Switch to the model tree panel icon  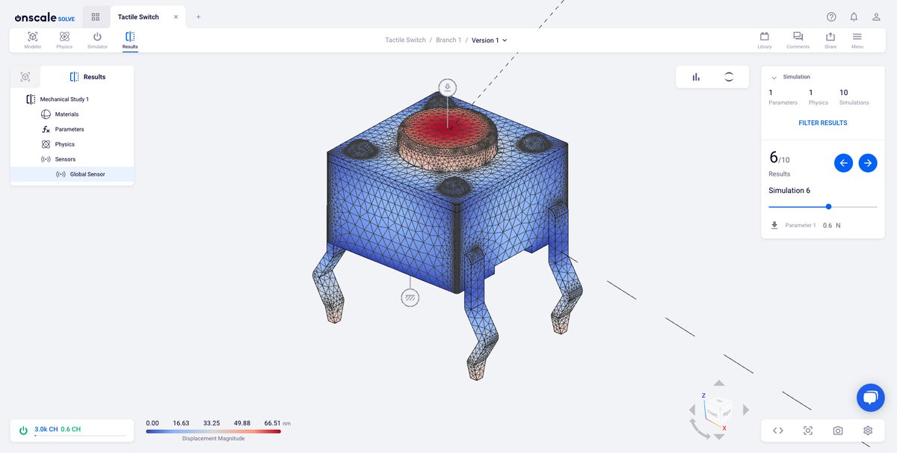[x=25, y=77]
